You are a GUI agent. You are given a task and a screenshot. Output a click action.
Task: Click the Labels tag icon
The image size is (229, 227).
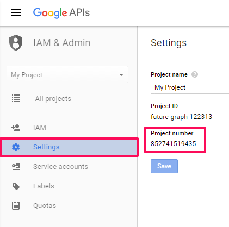(16, 186)
